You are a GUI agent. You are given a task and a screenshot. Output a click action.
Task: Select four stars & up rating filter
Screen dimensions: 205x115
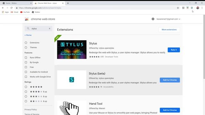point(26,92)
